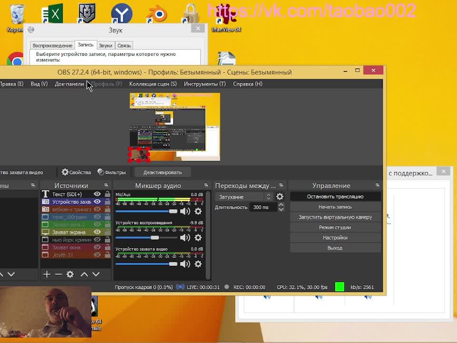Open Mic/Aux audio settings gear
Screen dimensions: 457x343
[198, 211]
